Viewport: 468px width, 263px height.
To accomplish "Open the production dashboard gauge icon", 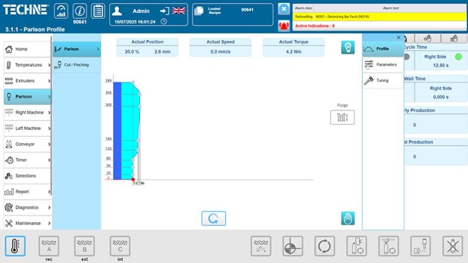I will [61, 11].
